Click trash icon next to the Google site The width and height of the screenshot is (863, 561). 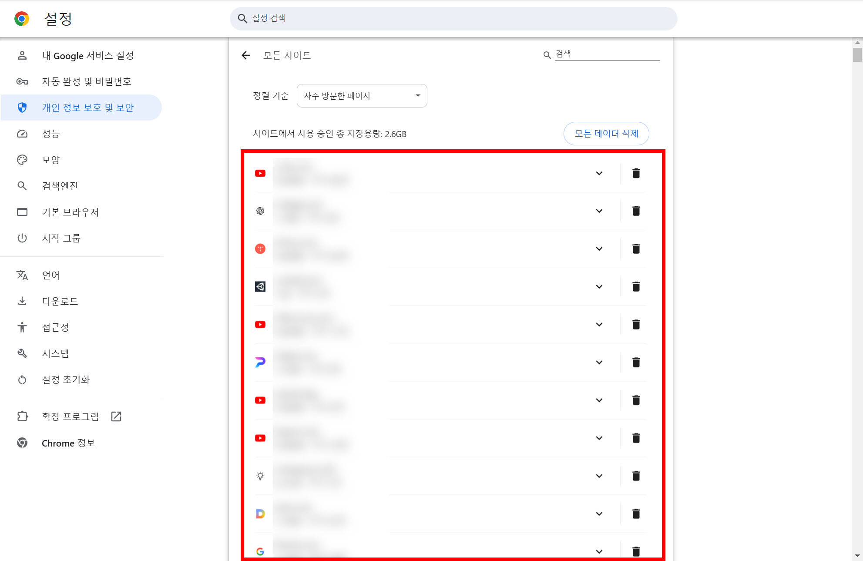coord(636,551)
